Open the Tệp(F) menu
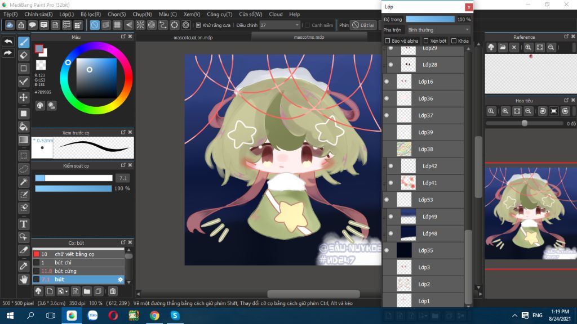The height and width of the screenshot is (324, 577). (x=11, y=14)
